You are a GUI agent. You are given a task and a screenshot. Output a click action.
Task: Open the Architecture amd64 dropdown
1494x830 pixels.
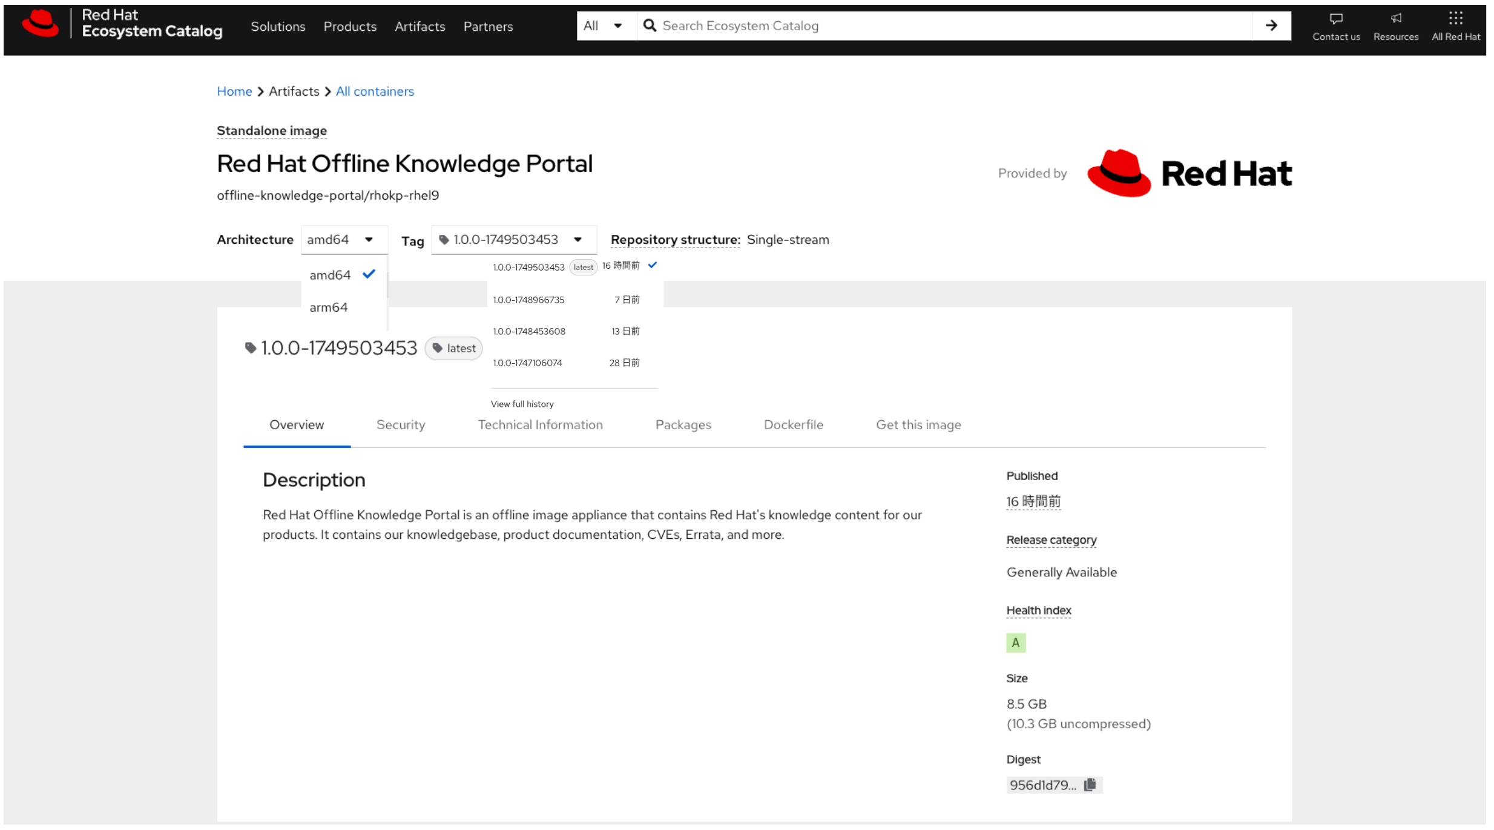[x=343, y=240]
